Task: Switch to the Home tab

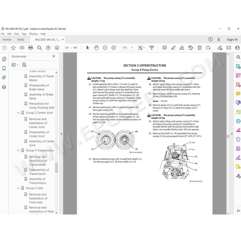Action: tap(7, 40)
